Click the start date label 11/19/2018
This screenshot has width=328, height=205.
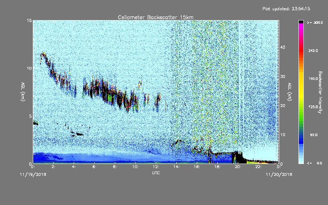click(33, 175)
